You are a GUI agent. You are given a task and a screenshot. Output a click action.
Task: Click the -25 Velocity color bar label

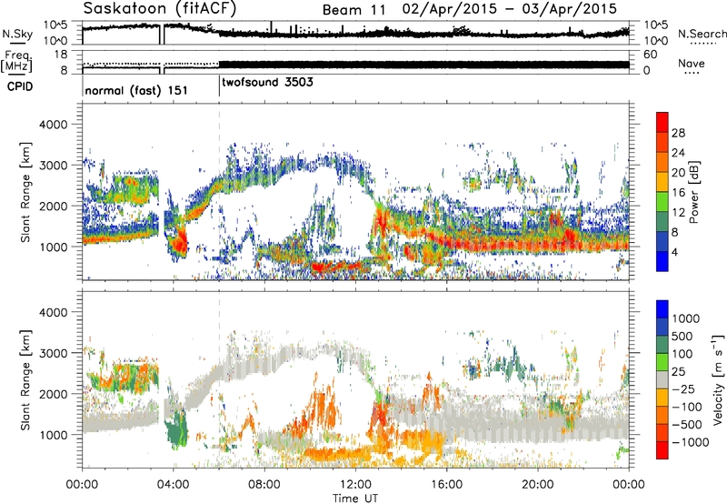pos(683,389)
